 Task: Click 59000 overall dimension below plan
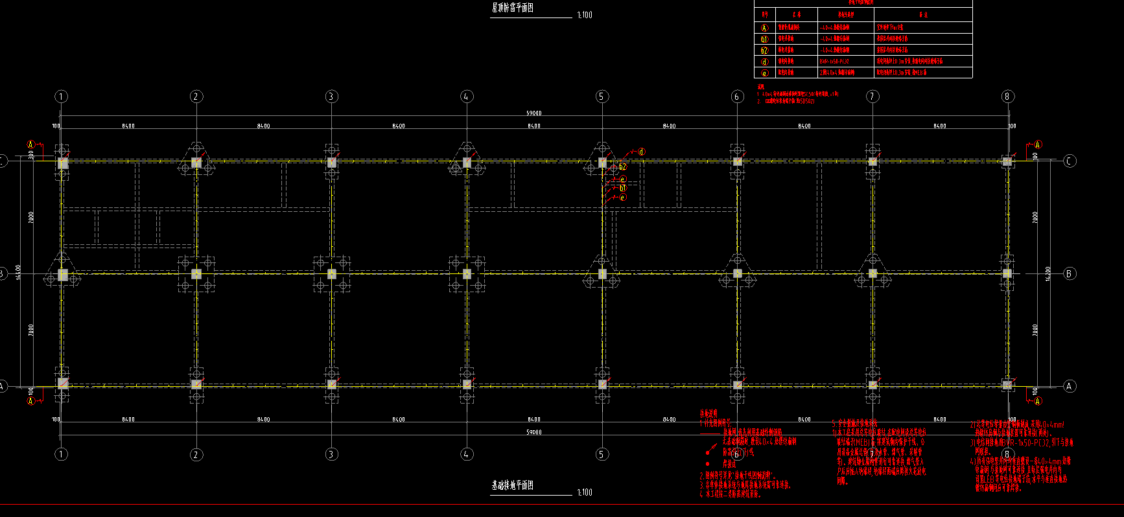tap(533, 432)
